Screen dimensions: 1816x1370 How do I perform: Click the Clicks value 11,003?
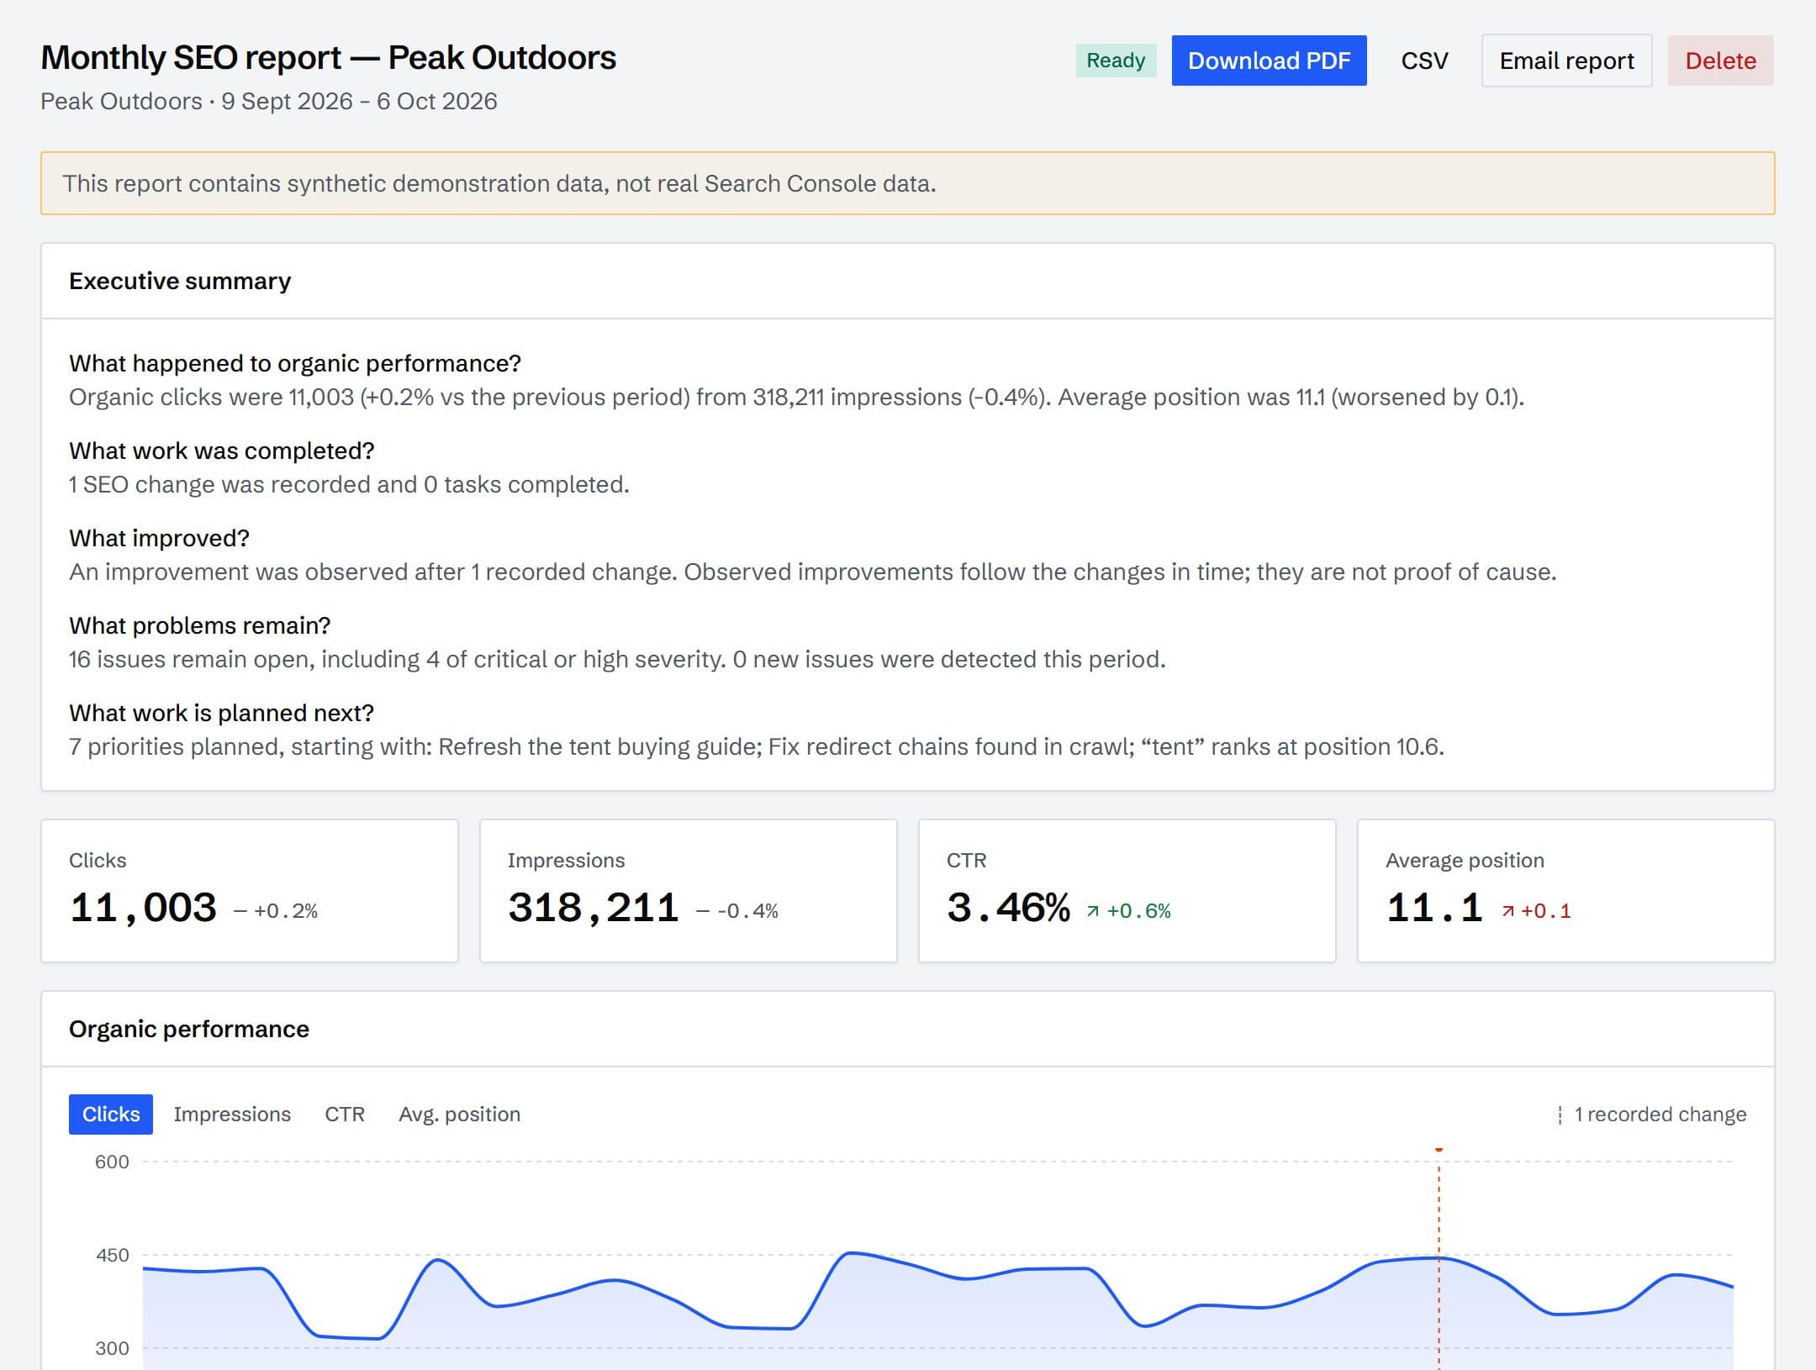(143, 908)
